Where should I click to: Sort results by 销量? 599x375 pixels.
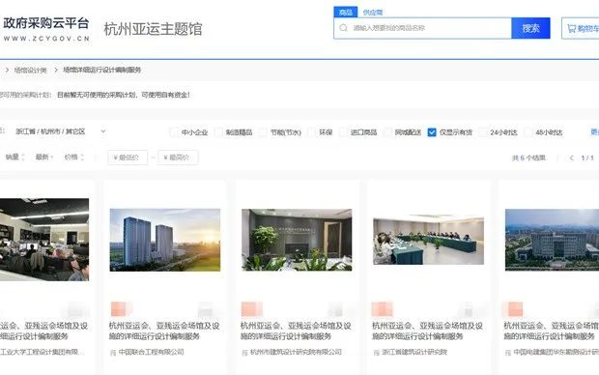pyautogui.click(x=14, y=158)
